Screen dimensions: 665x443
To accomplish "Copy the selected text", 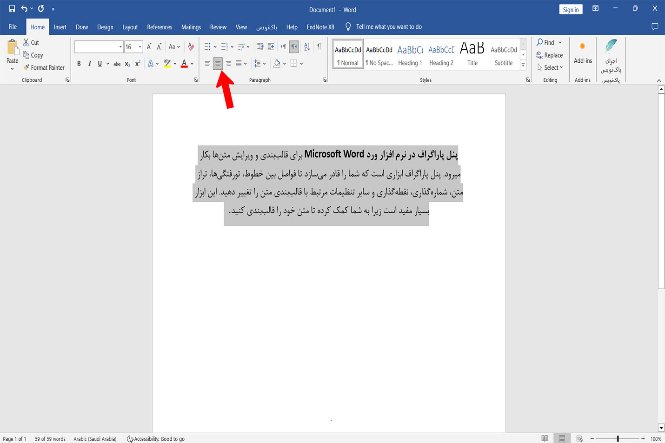I will coord(33,55).
